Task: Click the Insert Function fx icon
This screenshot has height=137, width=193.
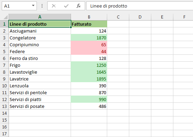Action: pyautogui.click(x=79, y=6)
